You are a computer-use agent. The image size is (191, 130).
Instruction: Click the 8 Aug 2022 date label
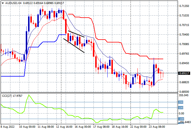tap(8, 127)
